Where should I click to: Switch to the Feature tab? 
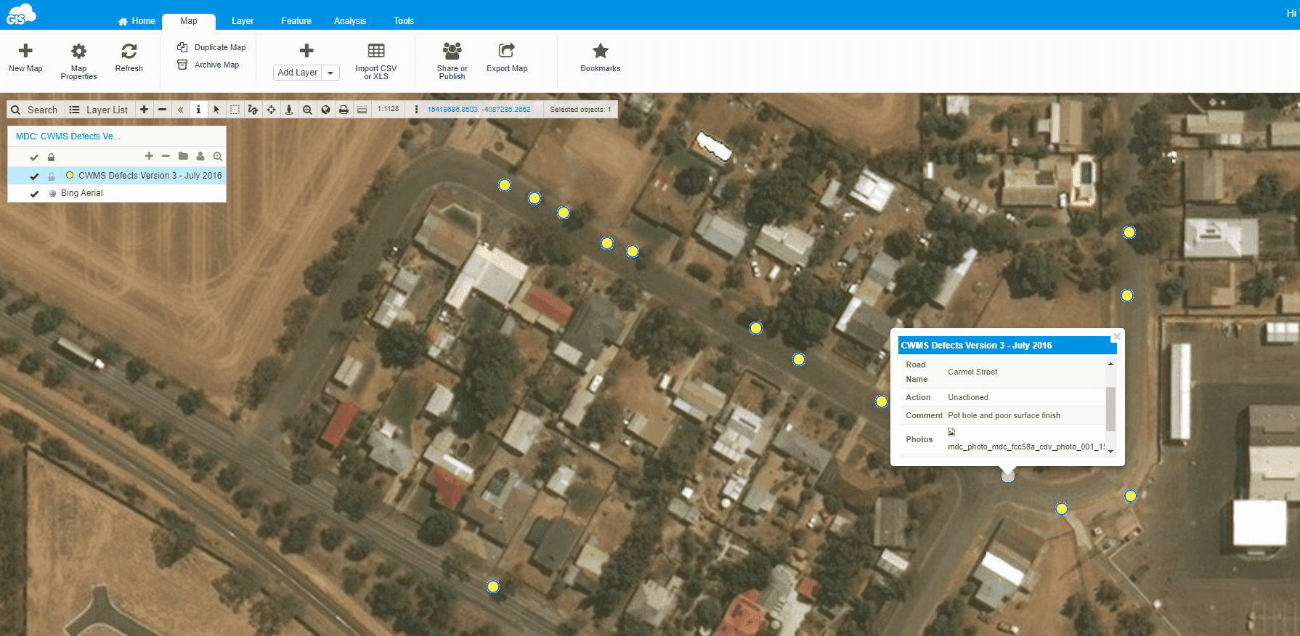(296, 21)
